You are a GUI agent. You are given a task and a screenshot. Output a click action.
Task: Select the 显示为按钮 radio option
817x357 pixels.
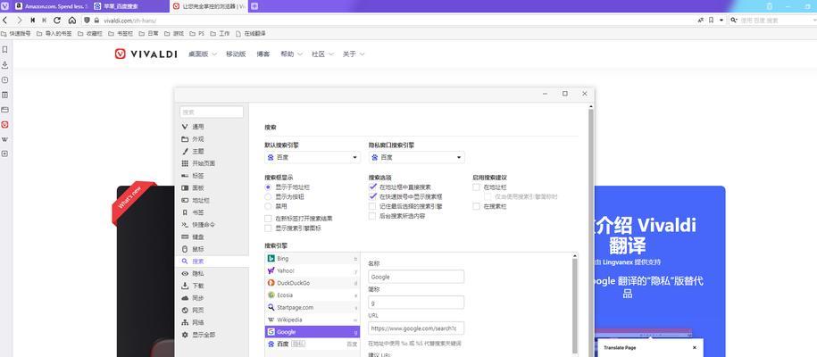268,196
